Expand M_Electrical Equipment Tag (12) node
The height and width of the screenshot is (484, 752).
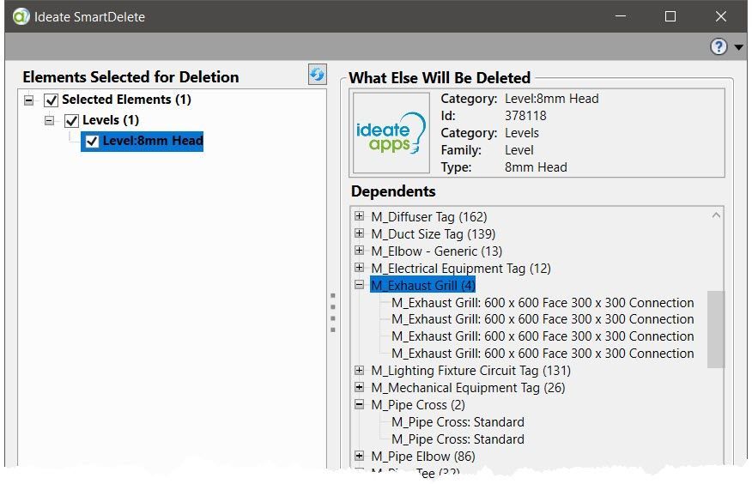click(x=359, y=268)
